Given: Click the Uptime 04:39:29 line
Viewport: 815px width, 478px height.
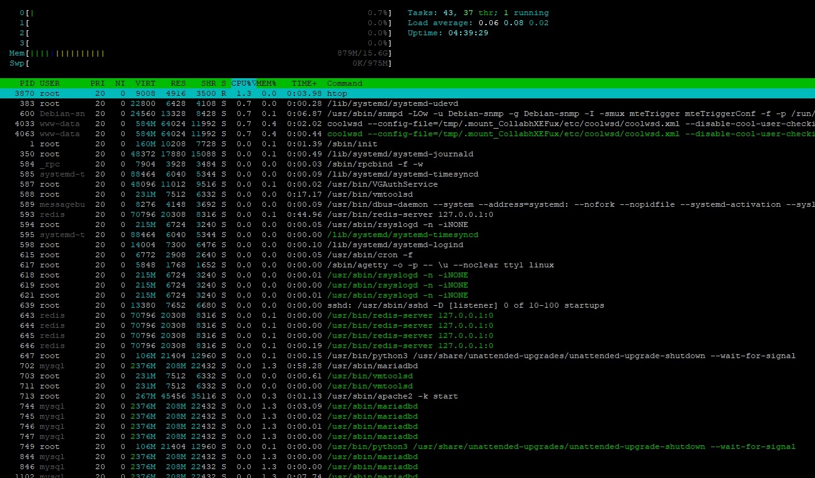Looking at the screenshot, I should [448, 33].
